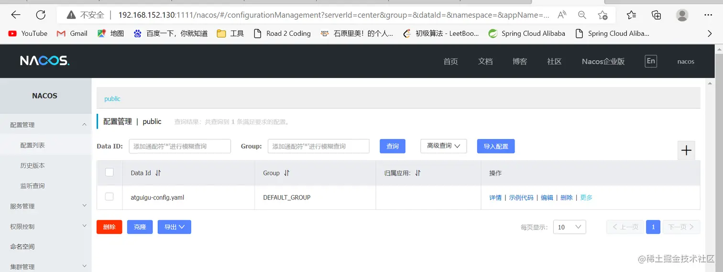Open the read aloud icon in the address bar
Image resolution: width=723 pixels, height=272 pixels.
pyautogui.click(x=562, y=15)
